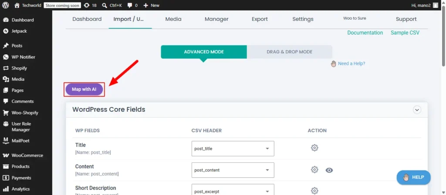
Task: Open the Ctrl+K search icon
Action: [105, 5]
